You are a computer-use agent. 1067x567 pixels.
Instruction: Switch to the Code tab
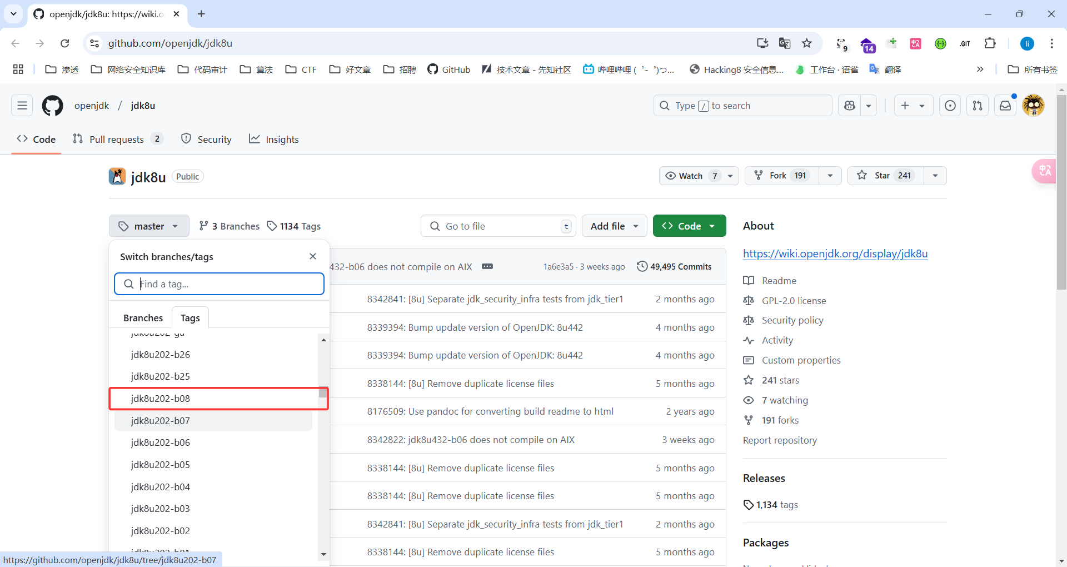click(36, 140)
